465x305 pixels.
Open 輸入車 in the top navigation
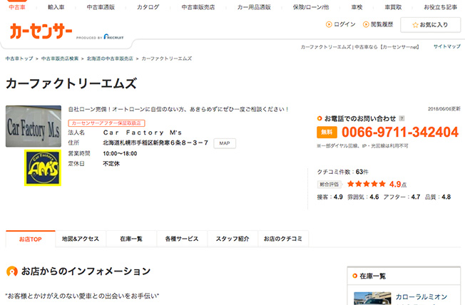pos(58,6)
